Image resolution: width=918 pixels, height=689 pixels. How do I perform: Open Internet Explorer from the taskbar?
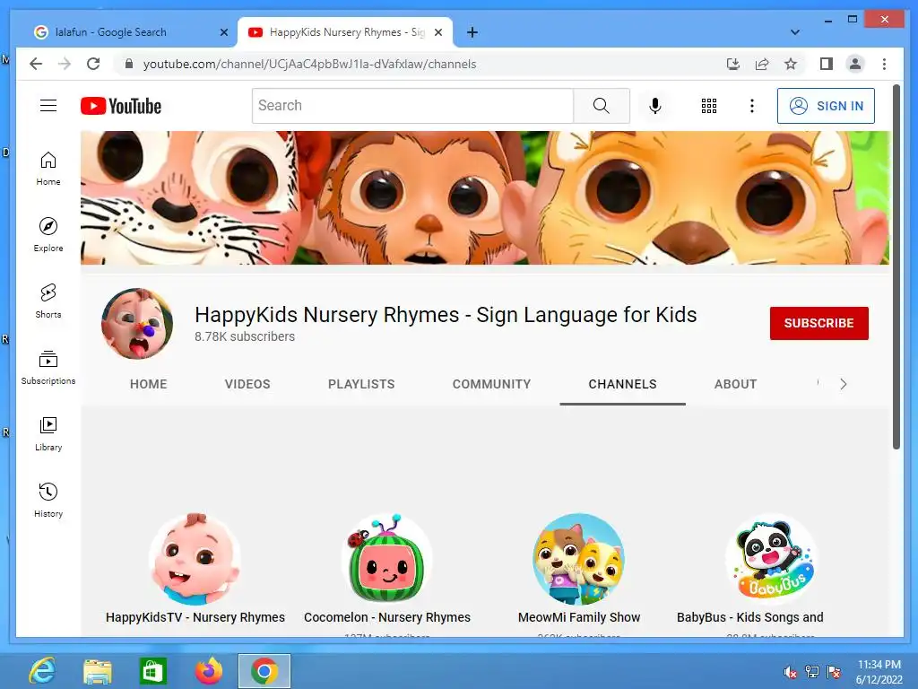(x=42, y=671)
